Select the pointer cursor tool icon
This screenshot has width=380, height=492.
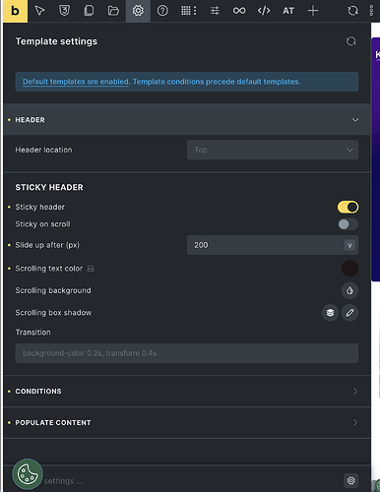[x=39, y=11]
